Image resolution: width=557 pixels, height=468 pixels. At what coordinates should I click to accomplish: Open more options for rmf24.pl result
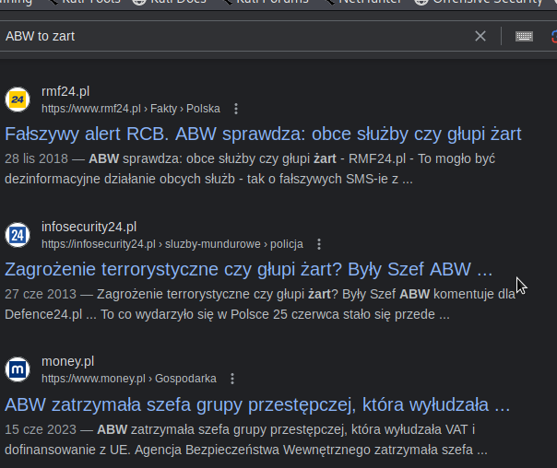[x=236, y=109]
